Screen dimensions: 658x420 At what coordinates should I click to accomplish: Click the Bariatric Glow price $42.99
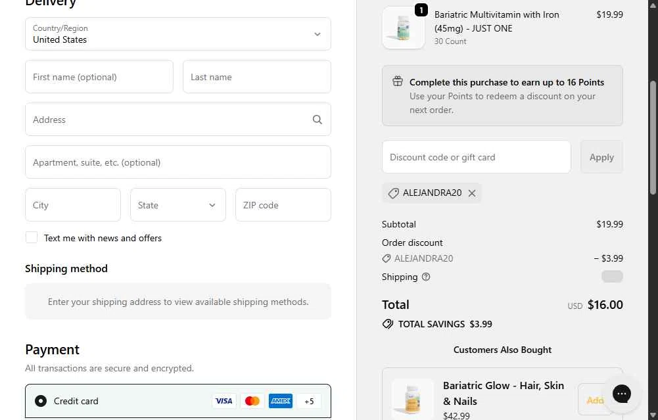coord(457,416)
